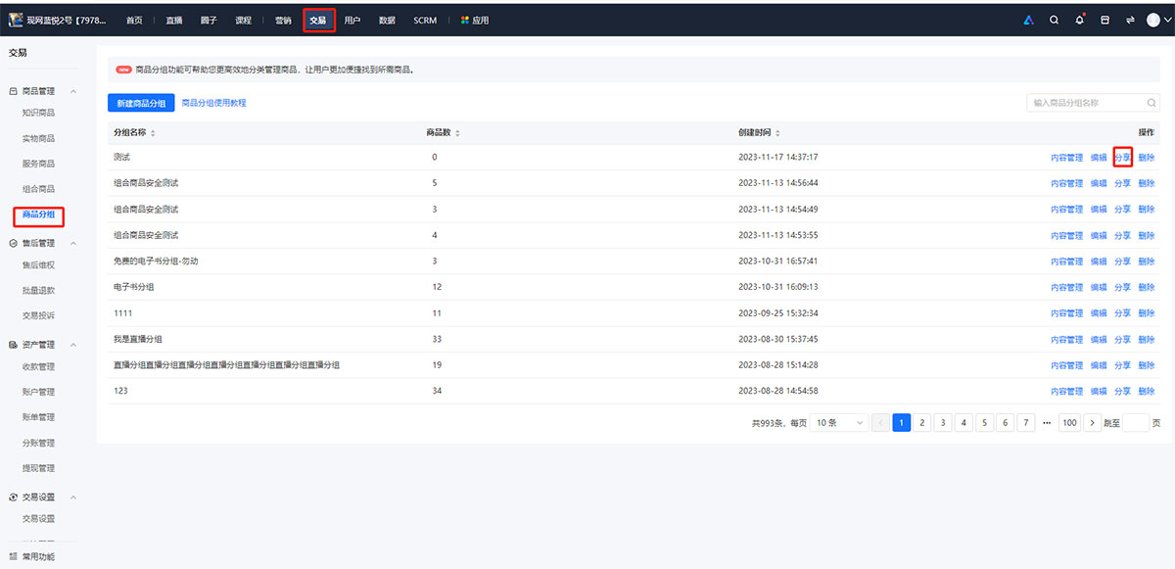Open the shop storefront icon in header
The image size is (1175, 569).
click(x=1104, y=20)
